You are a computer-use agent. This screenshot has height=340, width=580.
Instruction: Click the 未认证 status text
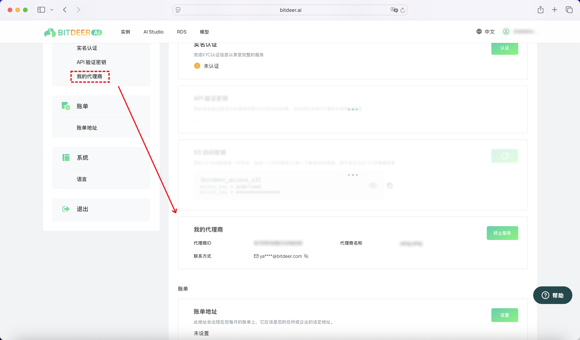(211, 66)
